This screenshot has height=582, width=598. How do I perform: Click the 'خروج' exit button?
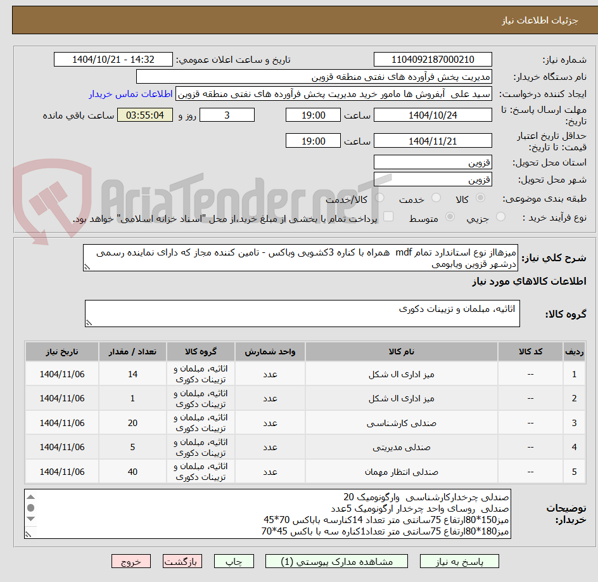pyautogui.click(x=130, y=561)
